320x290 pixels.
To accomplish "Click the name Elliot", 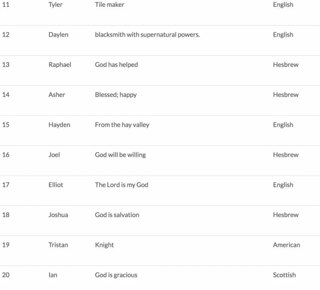I will [56, 185].
